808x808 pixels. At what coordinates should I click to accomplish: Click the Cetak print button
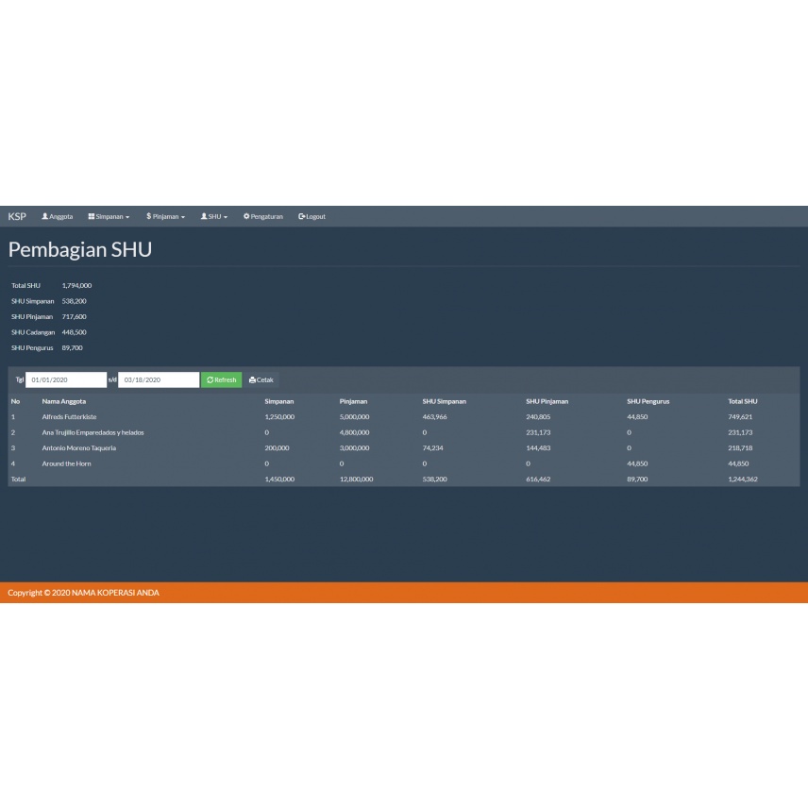click(x=261, y=379)
